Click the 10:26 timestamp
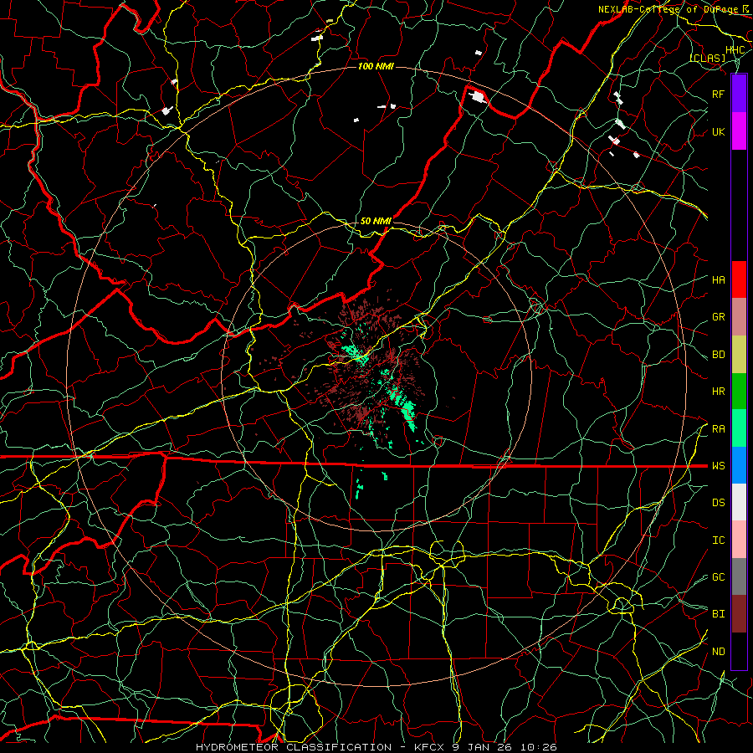The image size is (753, 753). 540,747
